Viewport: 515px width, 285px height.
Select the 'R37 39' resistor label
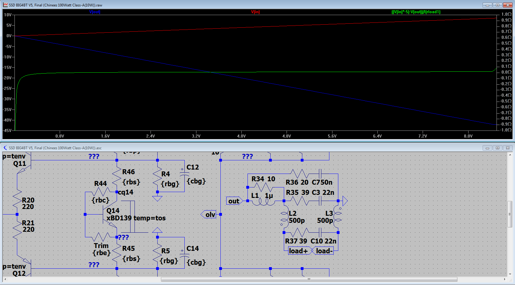click(x=296, y=241)
